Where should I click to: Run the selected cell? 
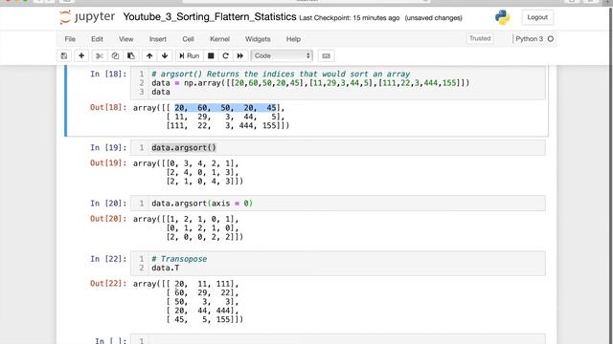coord(190,55)
